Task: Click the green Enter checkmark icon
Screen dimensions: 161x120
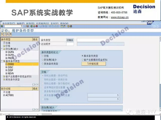Action: (2, 26)
